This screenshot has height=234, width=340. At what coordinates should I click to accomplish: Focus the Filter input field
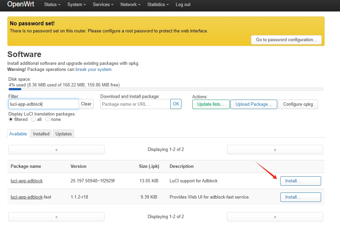[x=44, y=104]
